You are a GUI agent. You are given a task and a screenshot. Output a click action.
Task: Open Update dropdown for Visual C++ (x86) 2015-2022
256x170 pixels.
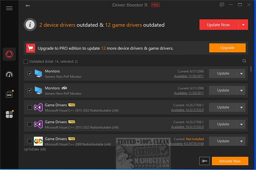tap(241, 124)
